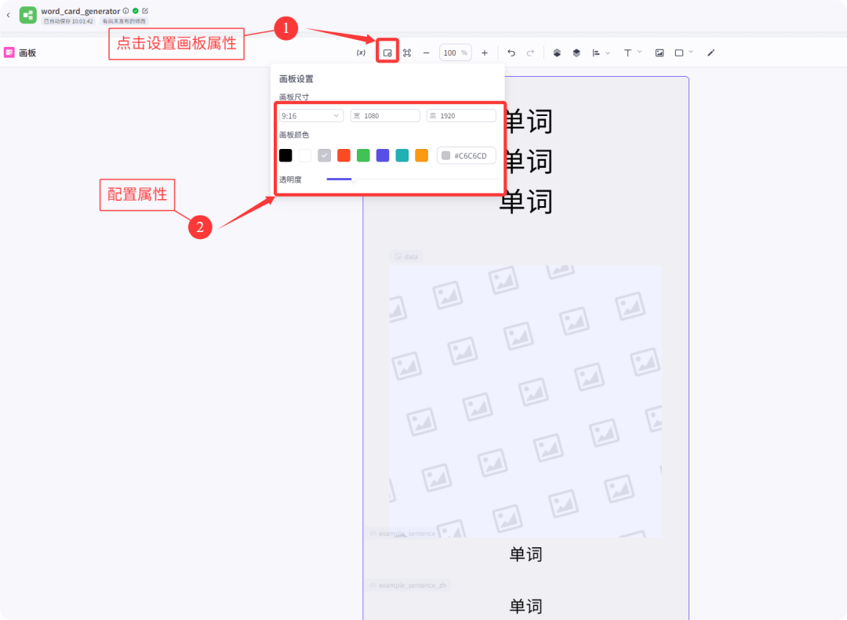Switch to the 画板 tab in sidebar
Image resolution: width=847 pixels, height=620 pixels.
(x=26, y=53)
